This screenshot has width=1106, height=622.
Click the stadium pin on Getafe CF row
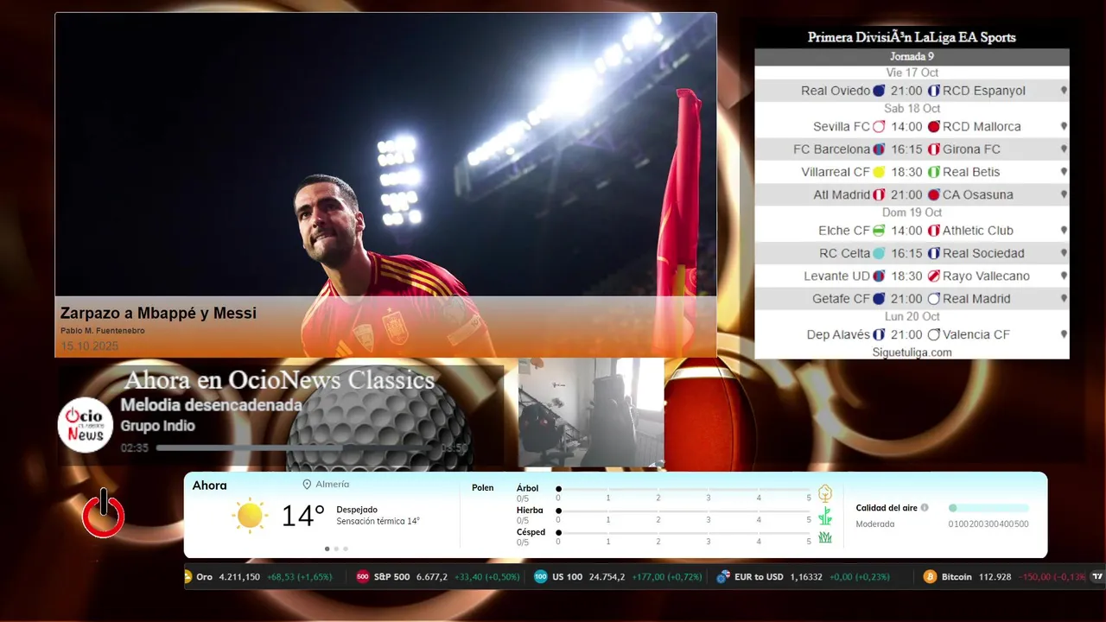click(x=1064, y=299)
